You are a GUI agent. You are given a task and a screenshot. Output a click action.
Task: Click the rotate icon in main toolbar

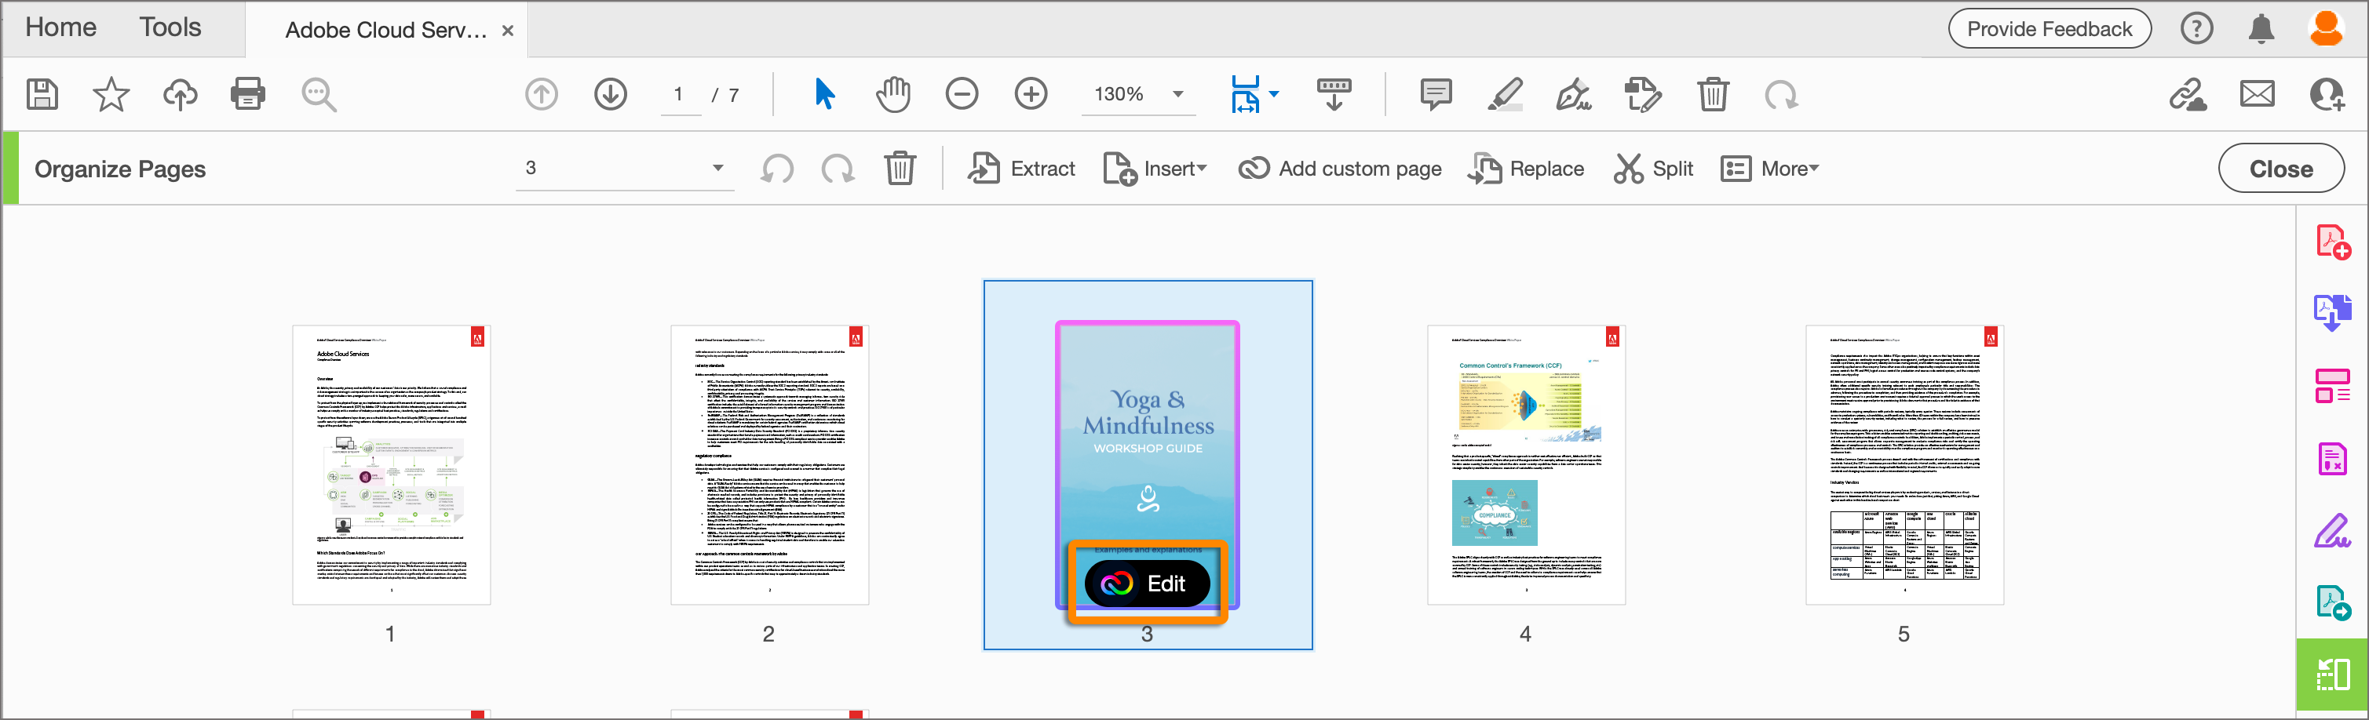(x=1781, y=93)
